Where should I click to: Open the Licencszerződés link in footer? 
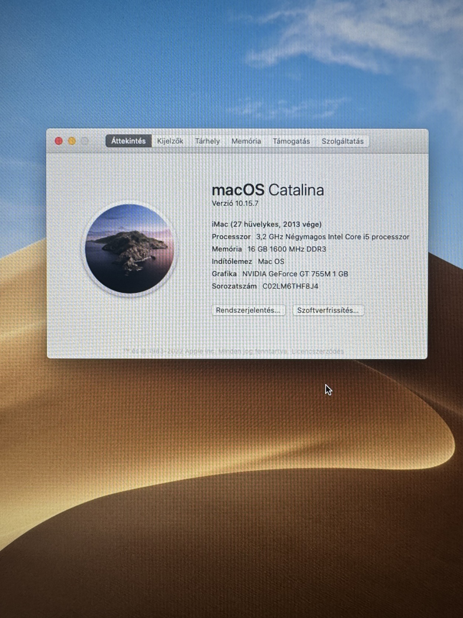tap(318, 351)
